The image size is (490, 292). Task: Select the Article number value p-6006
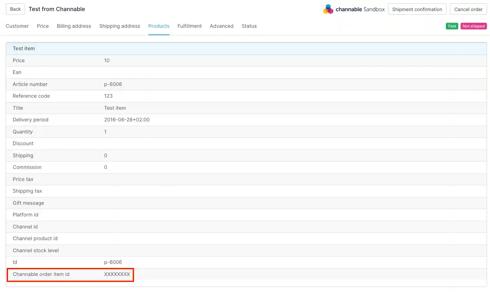coord(113,84)
